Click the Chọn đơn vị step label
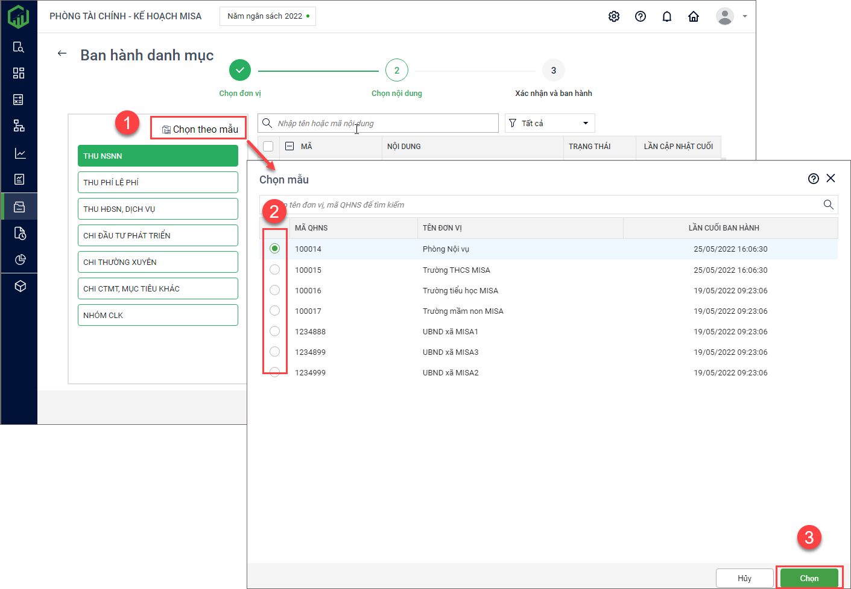Image resolution: width=851 pixels, height=589 pixels. (240, 94)
